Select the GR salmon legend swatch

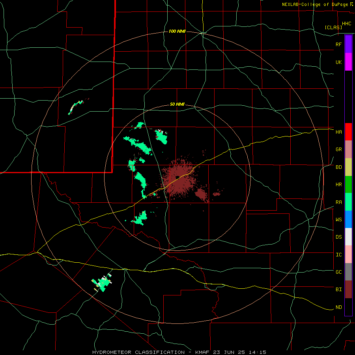[x=348, y=149]
